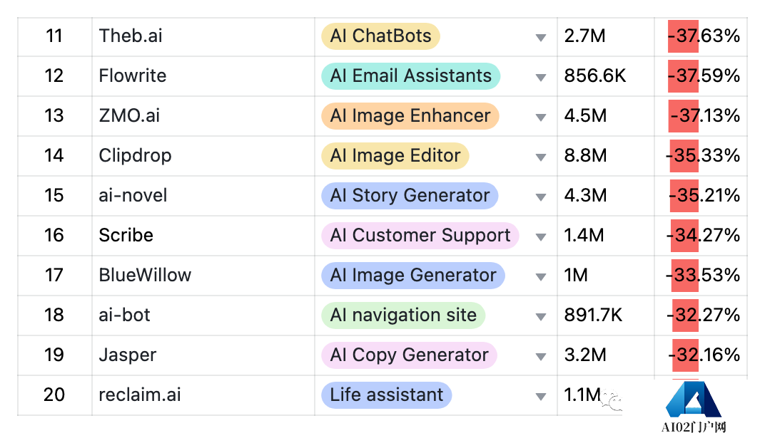765x433 pixels.
Task: Click the Clipdrop name cell
Action: coord(203,157)
